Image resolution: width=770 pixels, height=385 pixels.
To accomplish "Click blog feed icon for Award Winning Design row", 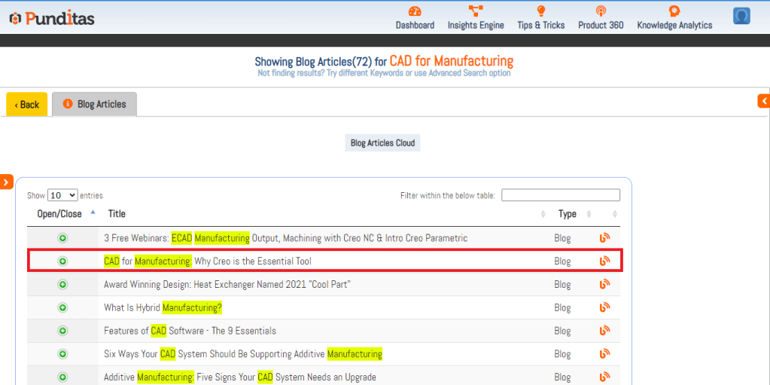I will pos(604,284).
